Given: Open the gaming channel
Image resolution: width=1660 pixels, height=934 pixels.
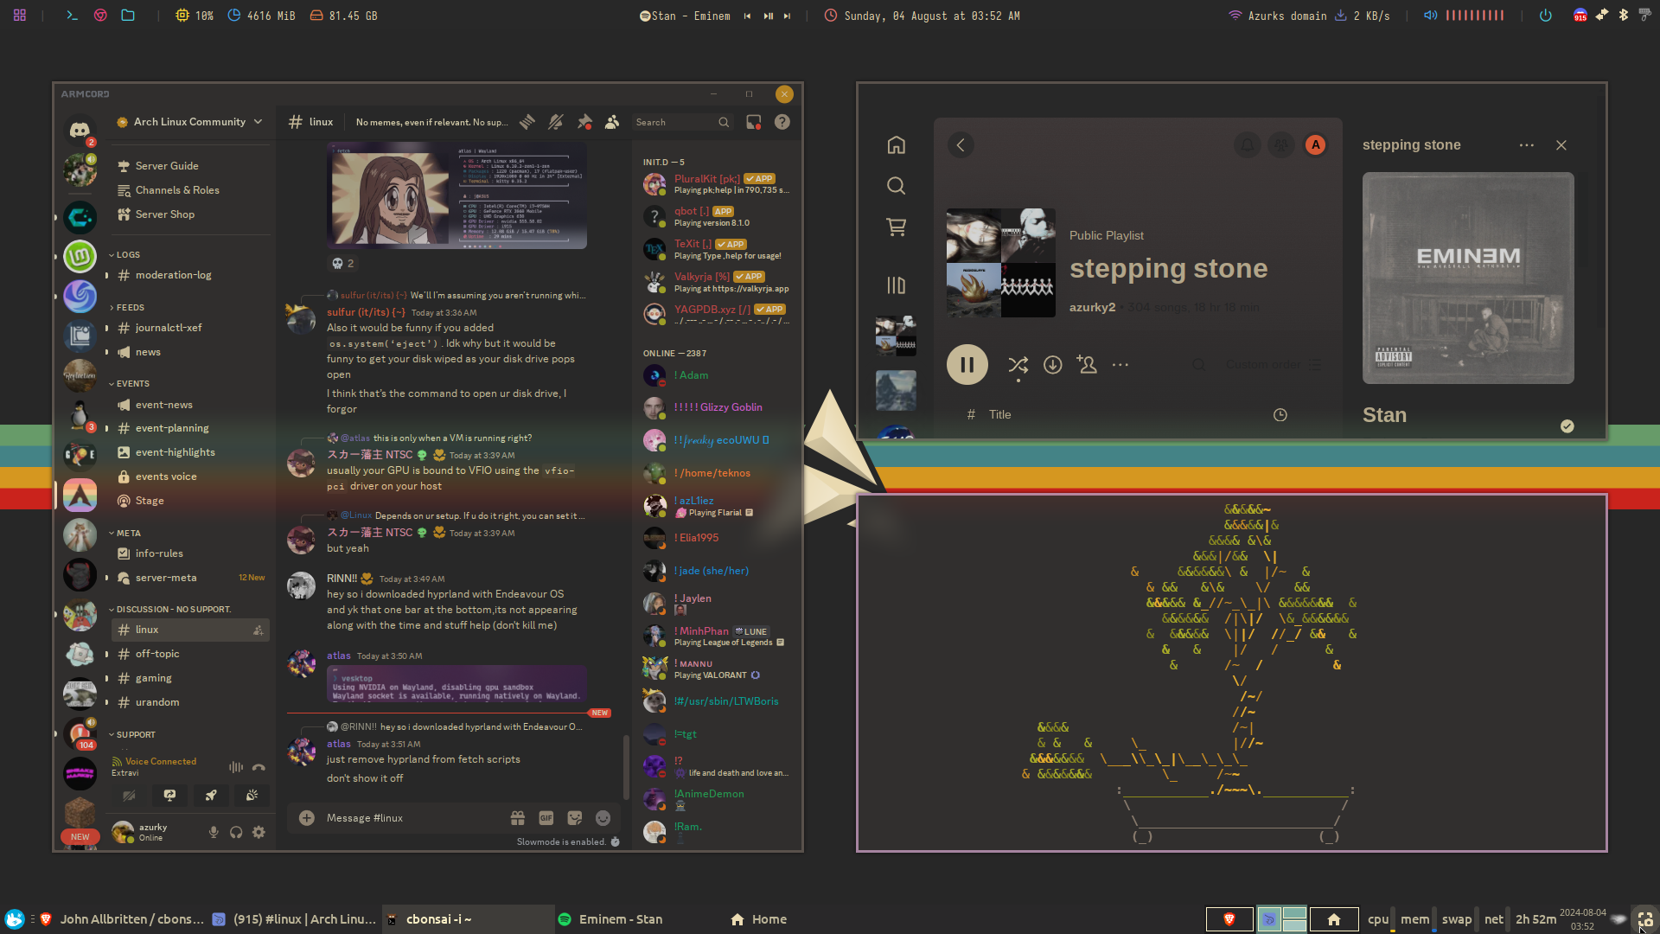Looking at the screenshot, I should click(x=190, y=678).
